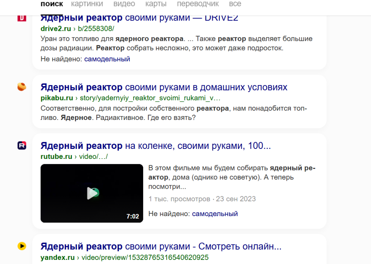Click the DRIVE2 red favicon icon
The image size is (371, 264).
(22, 19)
